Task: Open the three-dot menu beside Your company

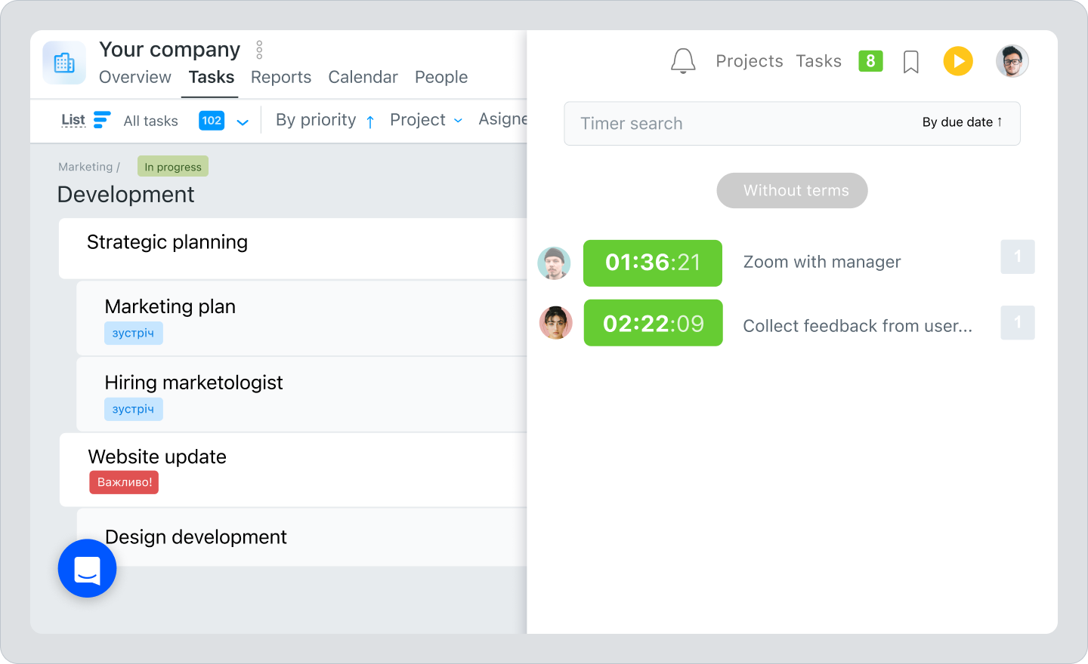Action: coord(258,48)
